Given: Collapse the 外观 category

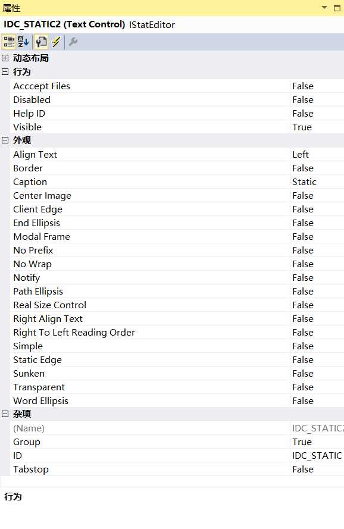Looking at the screenshot, I should click(x=5, y=140).
